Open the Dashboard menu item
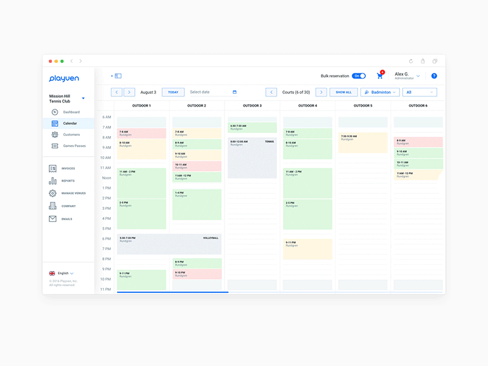 point(71,112)
